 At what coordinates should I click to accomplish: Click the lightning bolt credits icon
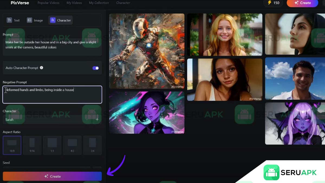pos(269,3)
